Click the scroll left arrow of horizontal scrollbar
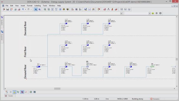This screenshot has height=101, width=179. point(5,89)
